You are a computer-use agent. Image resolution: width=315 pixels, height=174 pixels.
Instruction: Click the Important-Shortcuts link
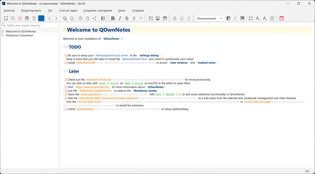[x=98, y=80]
